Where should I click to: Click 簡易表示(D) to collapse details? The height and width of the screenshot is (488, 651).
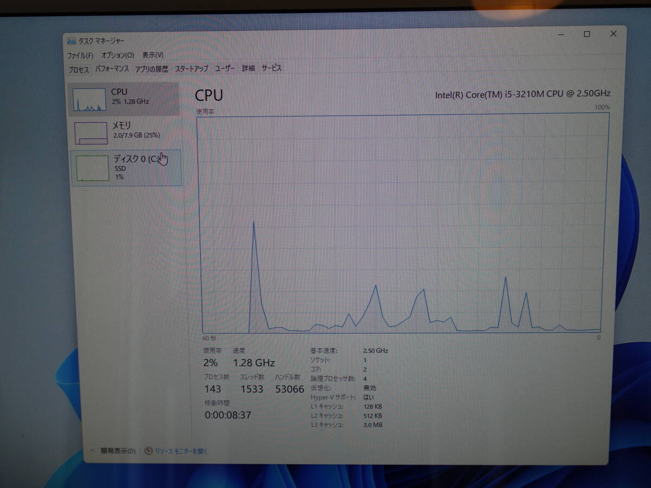point(118,451)
